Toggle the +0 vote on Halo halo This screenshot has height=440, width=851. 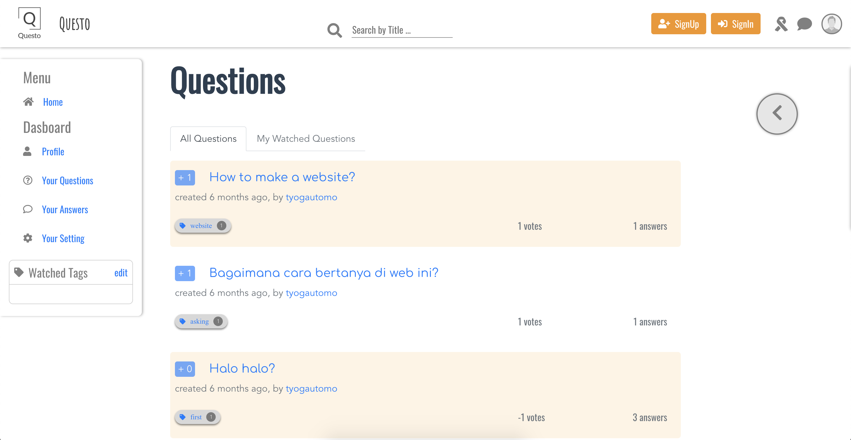pyautogui.click(x=185, y=369)
